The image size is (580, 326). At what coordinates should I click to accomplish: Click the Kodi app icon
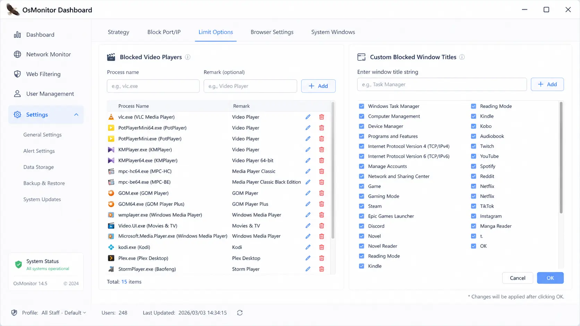click(x=111, y=247)
